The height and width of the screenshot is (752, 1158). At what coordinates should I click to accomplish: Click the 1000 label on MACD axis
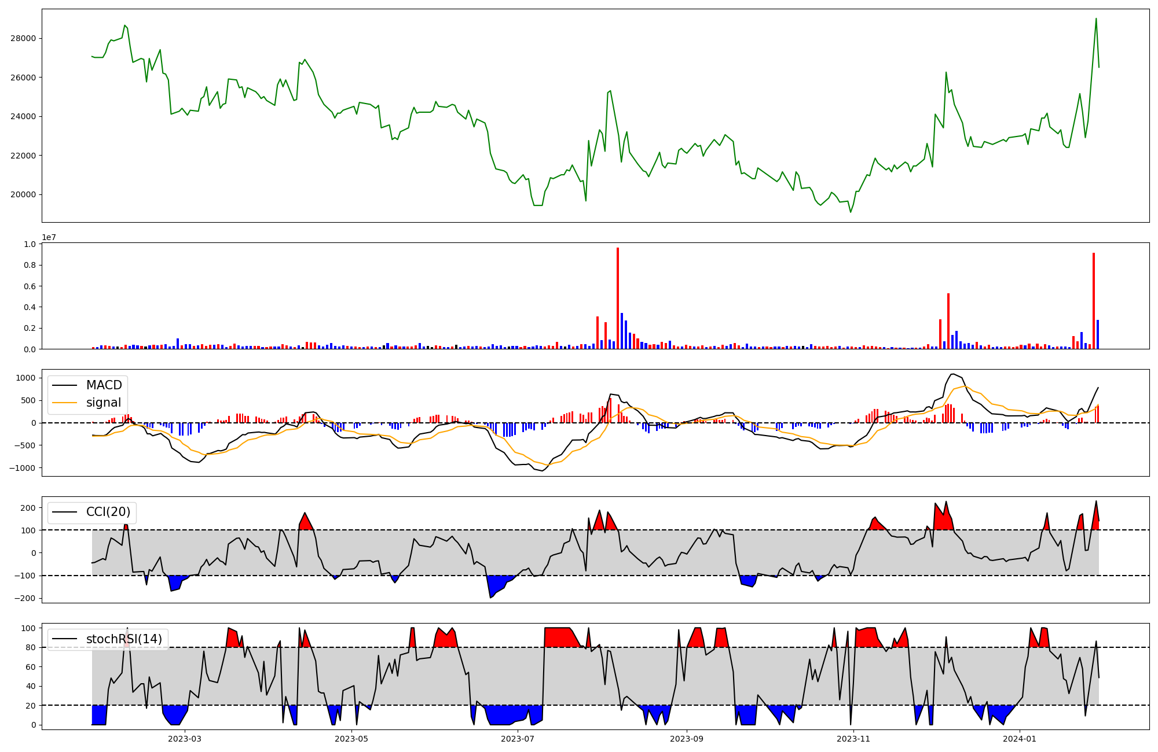click(25, 378)
